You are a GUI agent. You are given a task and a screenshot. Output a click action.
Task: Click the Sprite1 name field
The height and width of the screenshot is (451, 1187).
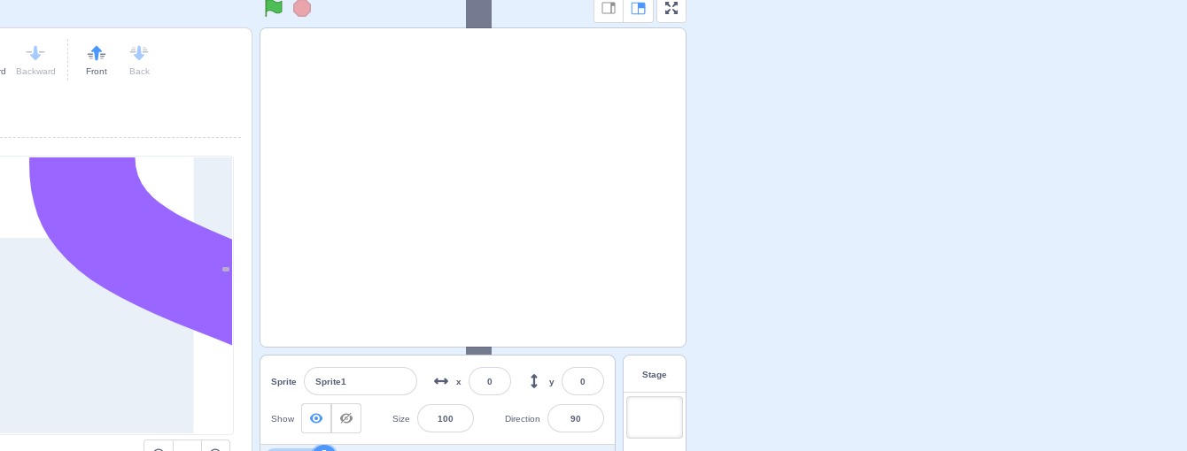click(x=360, y=381)
